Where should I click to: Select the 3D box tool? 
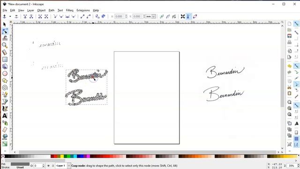click(x=5, y=66)
